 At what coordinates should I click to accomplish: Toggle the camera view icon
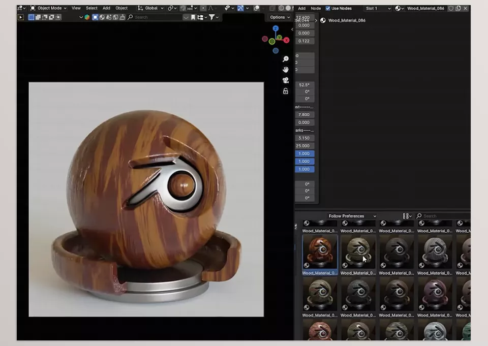(285, 80)
